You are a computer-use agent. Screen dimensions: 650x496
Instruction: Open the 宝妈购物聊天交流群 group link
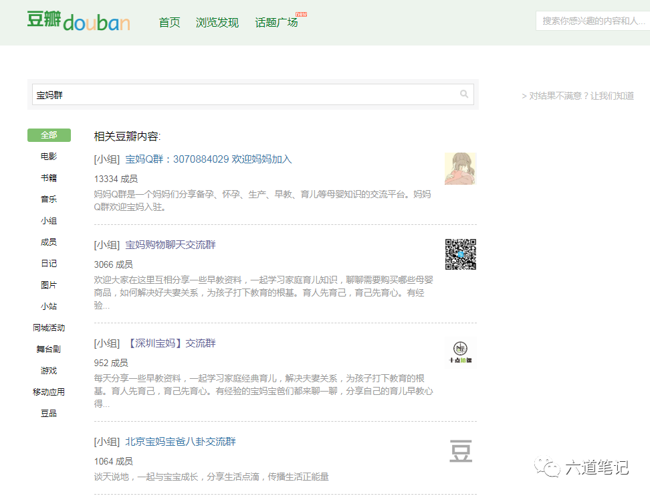171,245
